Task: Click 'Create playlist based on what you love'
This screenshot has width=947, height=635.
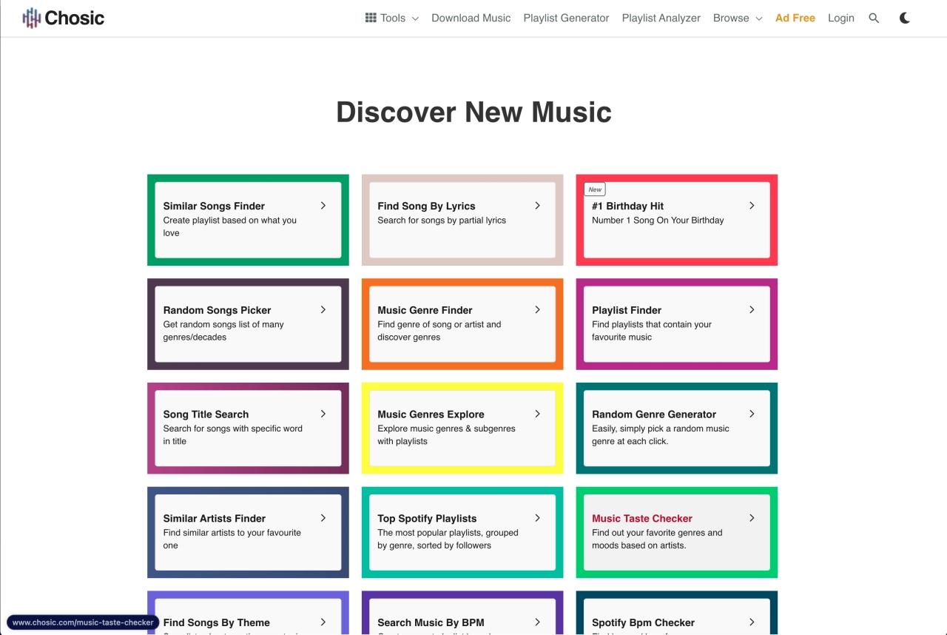Action: 230,226
